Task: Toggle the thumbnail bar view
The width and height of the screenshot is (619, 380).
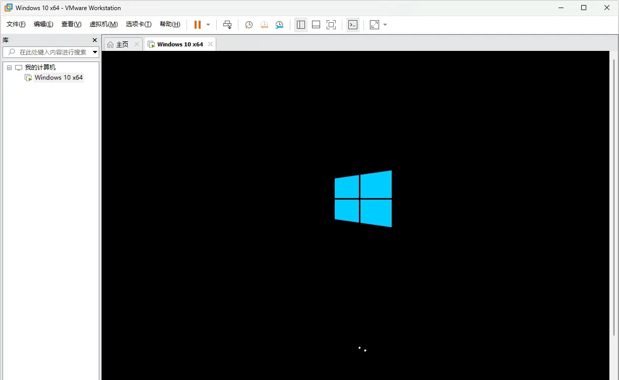Action: [x=316, y=25]
